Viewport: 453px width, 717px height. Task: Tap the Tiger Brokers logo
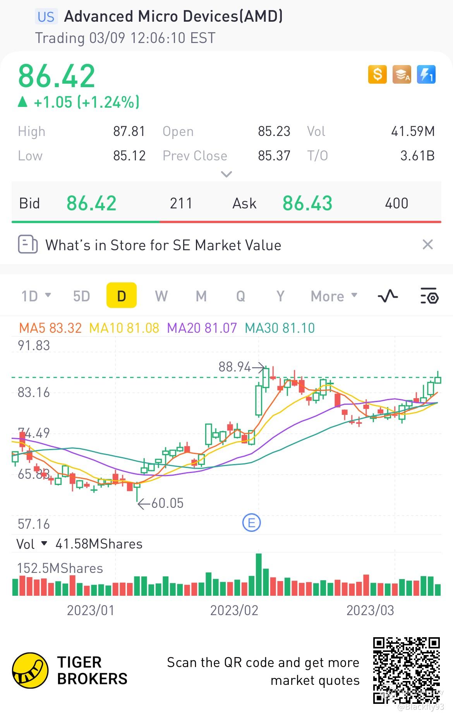pos(70,671)
